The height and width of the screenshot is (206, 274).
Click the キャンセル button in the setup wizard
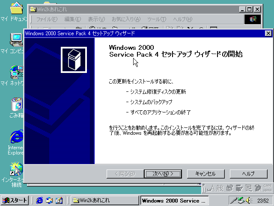pyautogui.click(x=205, y=174)
